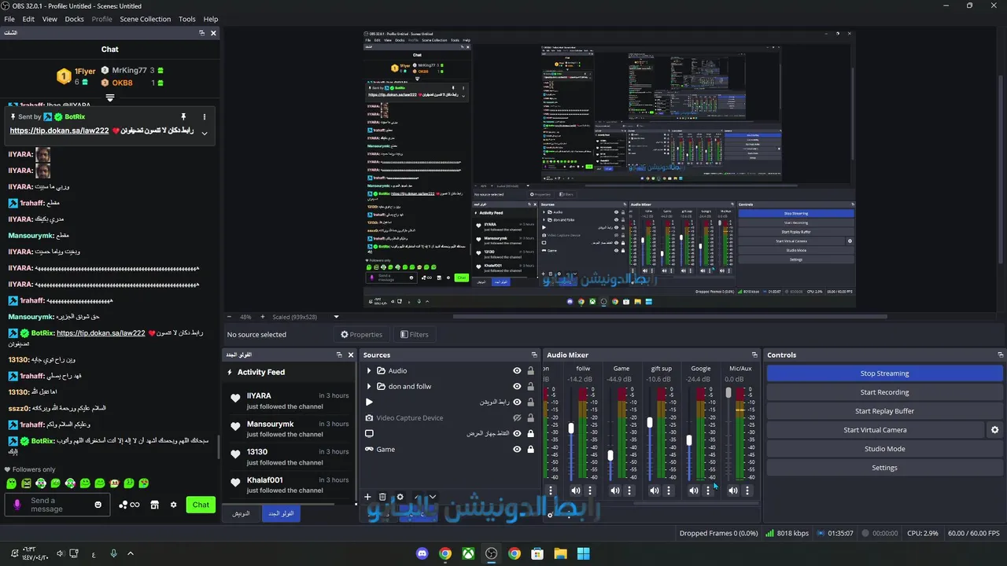Screen dimensions: 1007x566
Task: Click the Game channel volume fader
Action: pos(610,455)
